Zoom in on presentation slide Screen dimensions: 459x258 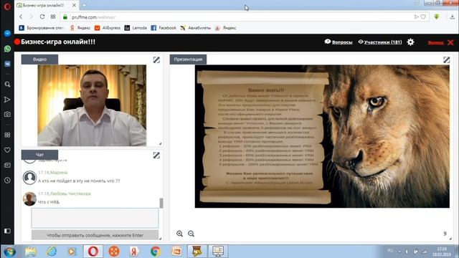pyautogui.click(x=179, y=234)
